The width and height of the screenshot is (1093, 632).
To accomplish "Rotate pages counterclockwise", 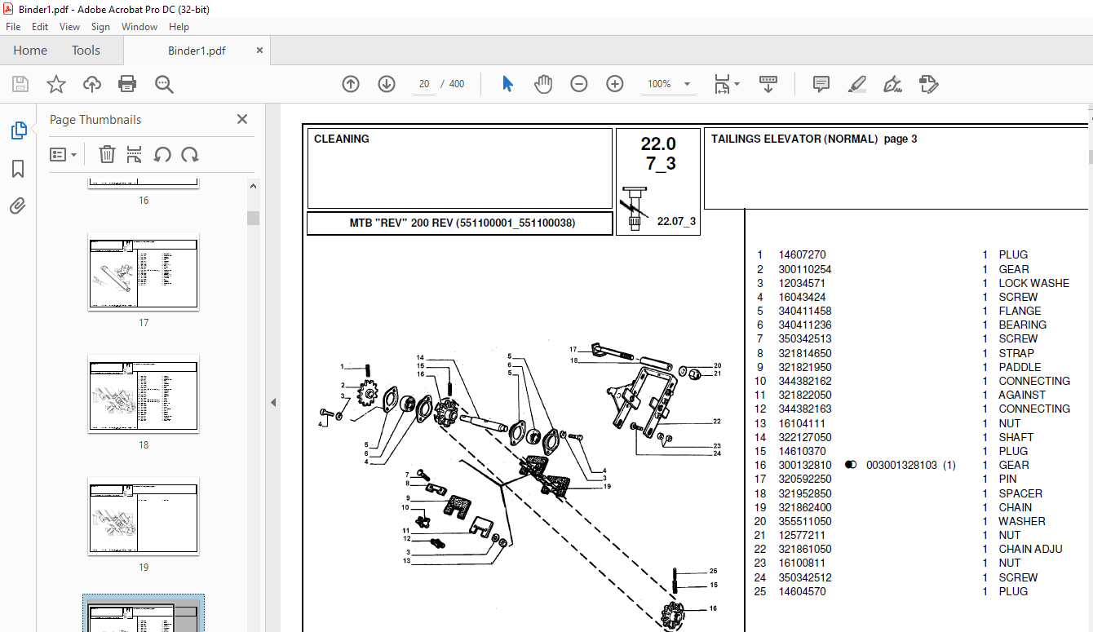I will pyautogui.click(x=162, y=154).
